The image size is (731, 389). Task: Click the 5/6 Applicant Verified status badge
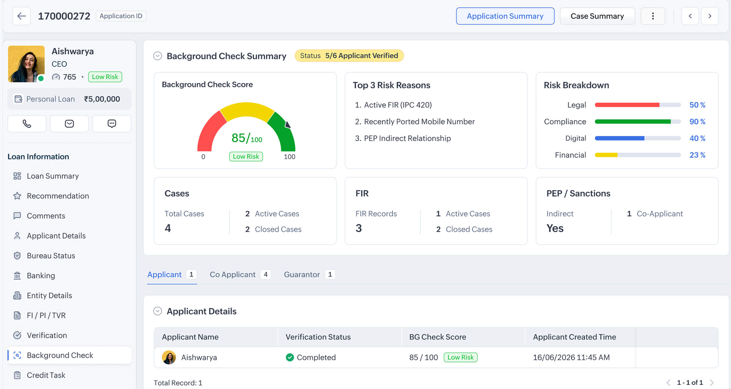349,55
